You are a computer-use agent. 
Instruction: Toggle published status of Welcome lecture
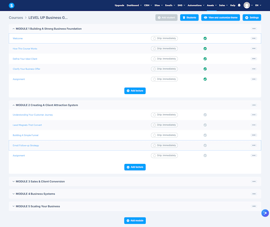205,38
